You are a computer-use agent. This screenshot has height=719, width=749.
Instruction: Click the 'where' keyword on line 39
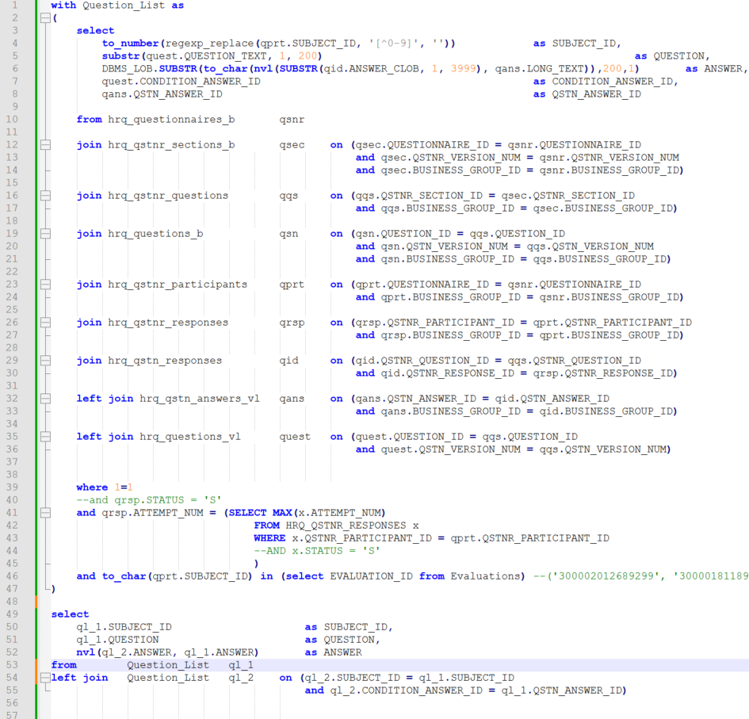92,488
